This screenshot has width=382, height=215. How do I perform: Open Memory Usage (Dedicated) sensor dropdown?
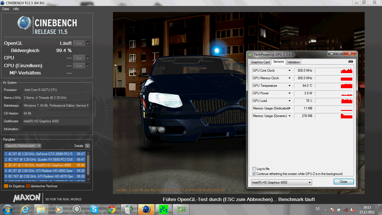pyautogui.click(x=289, y=108)
